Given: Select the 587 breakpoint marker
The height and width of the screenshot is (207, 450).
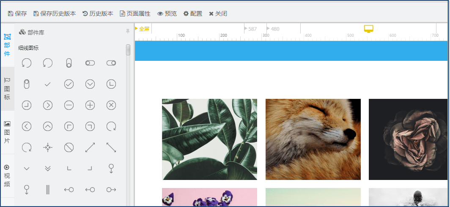Looking at the screenshot, I should [x=250, y=29].
